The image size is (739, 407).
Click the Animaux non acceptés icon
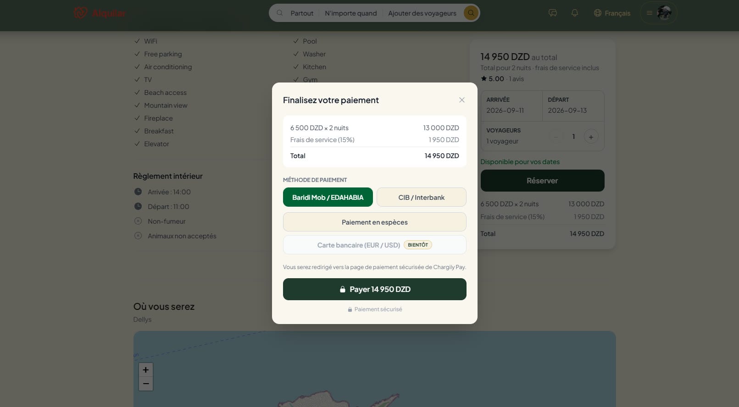138,236
